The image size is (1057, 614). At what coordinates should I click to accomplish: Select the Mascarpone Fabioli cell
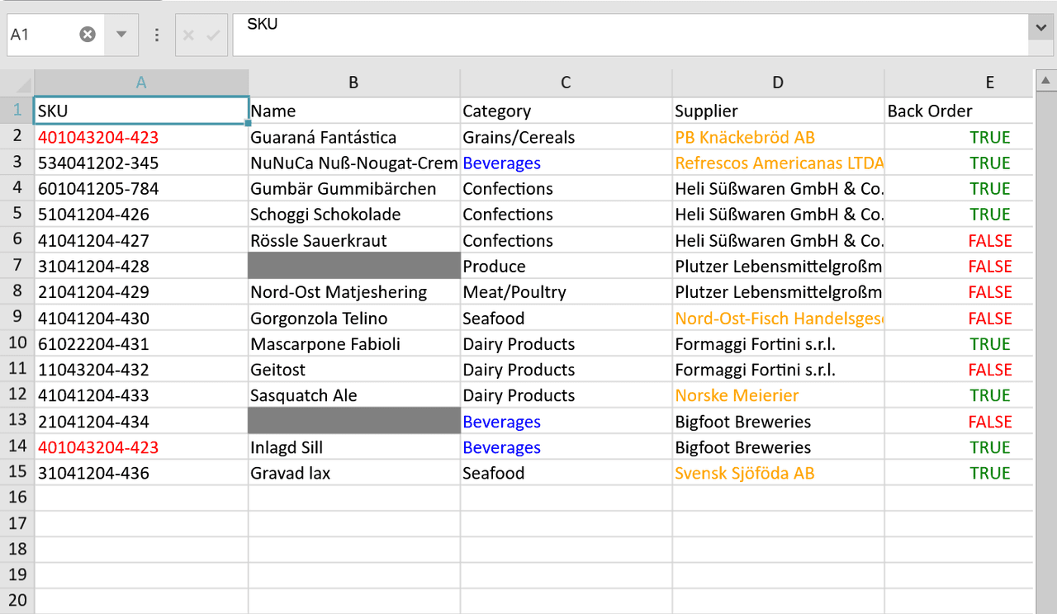click(x=353, y=343)
